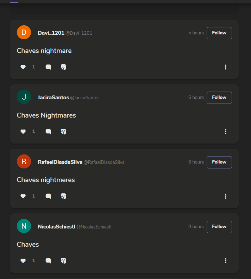Image resolution: width=251 pixels, height=279 pixels.
Task: Open more options menu on Davi_1201's post
Action: pyautogui.click(x=226, y=67)
